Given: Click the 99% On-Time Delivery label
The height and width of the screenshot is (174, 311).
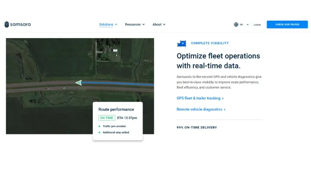Looking at the screenshot, I should (x=197, y=128).
